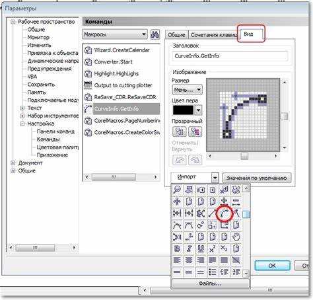Click the Файлы... button
The height and width of the screenshot is (300, 313).
tap(210, 283)
